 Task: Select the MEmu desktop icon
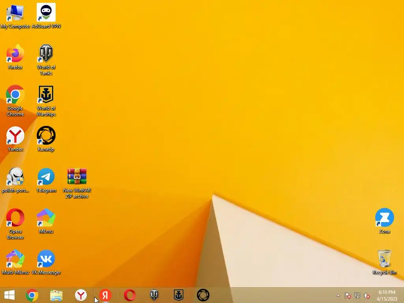click(46, 221)
